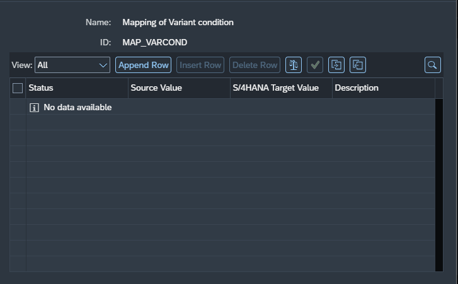
Task: Click the chevron arrow of View combo box
Action: point(103,65)
